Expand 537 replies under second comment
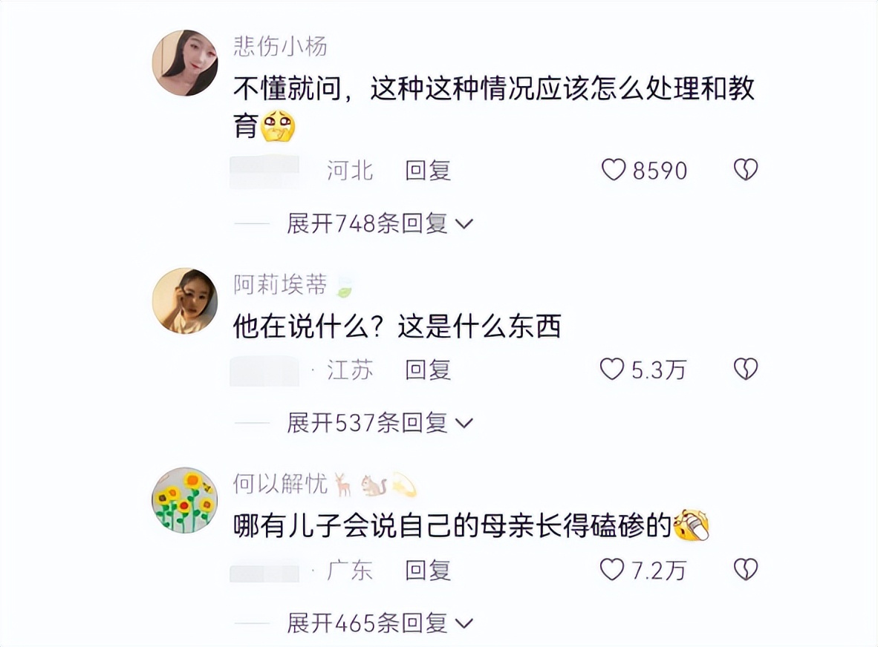Screen dimensions: 878x647 (380, 424)
